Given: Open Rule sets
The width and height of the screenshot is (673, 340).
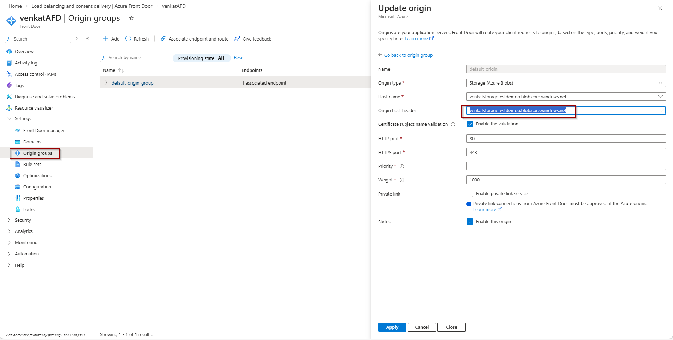Looking at the screenshot, I should (32, 164).
